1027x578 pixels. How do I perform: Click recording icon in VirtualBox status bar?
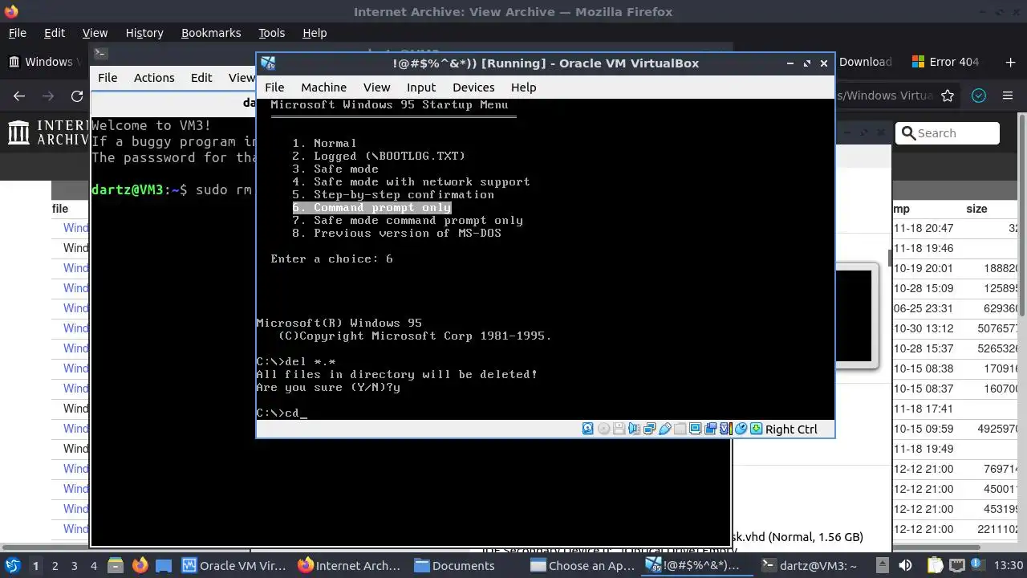pyautogui.click(x=710, y=429)
